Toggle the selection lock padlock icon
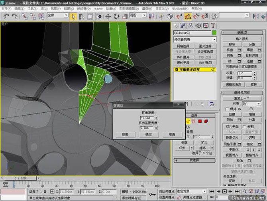 (x=45, y=191)
